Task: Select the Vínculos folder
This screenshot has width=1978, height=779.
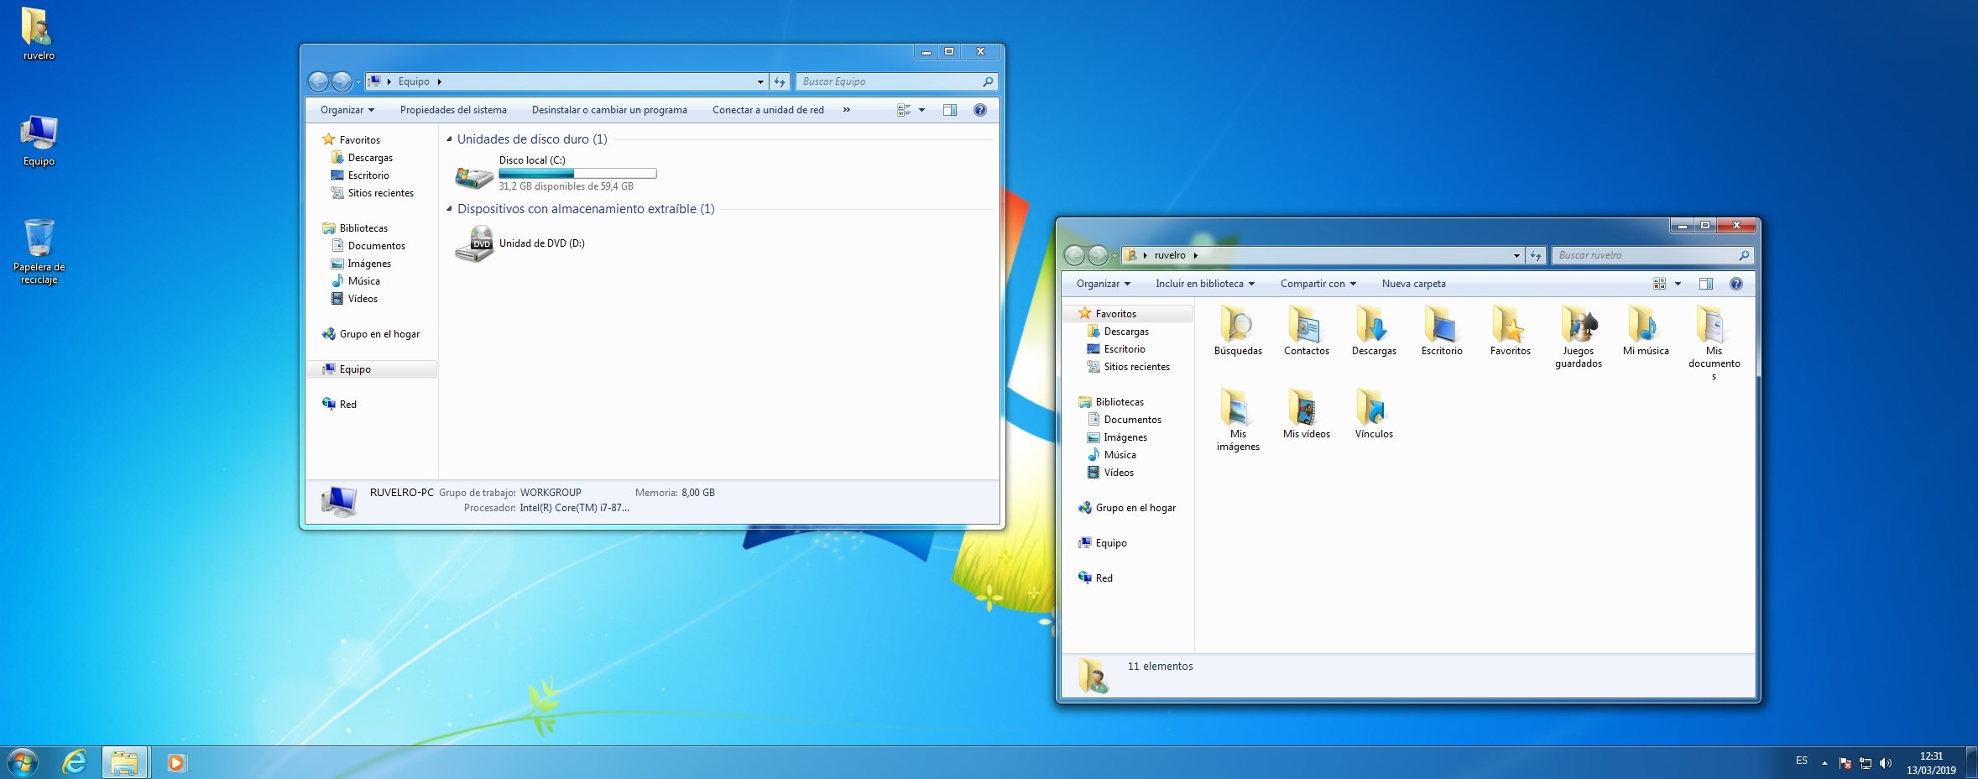Action: (x=1374, y=414)
